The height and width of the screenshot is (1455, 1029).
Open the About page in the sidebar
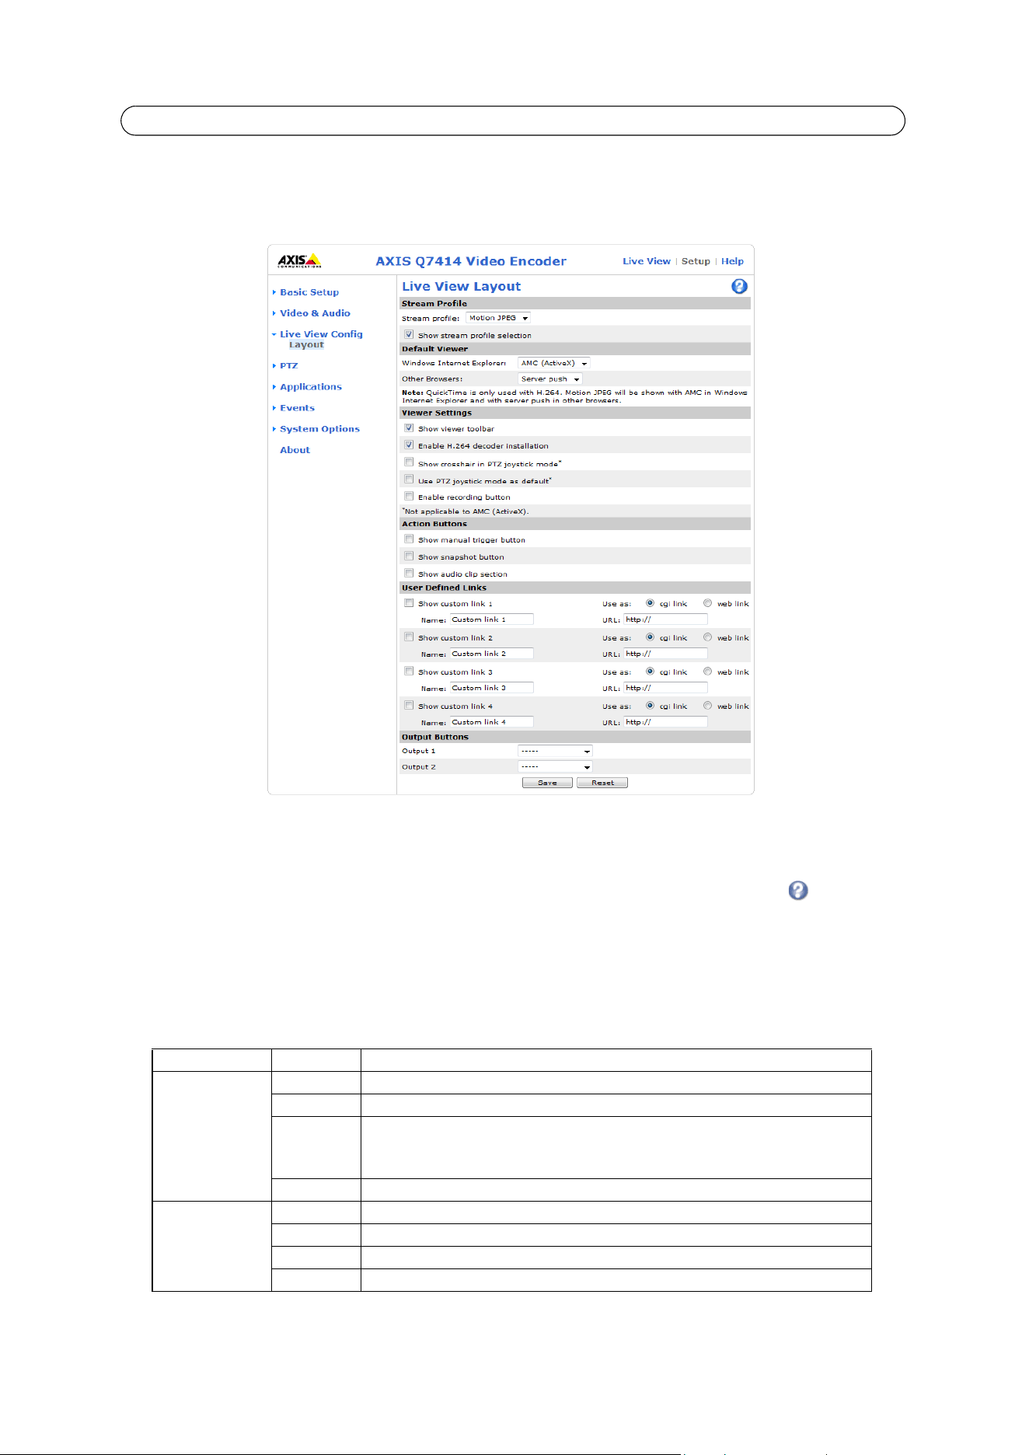(295, 450)
